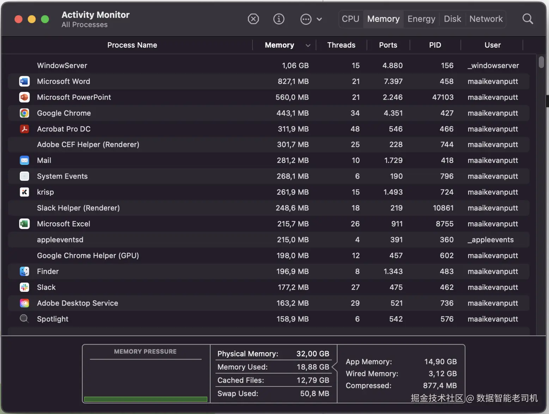Select the WindowServer process name
Screen dimensions: 549x414
[x=62, y=66]
